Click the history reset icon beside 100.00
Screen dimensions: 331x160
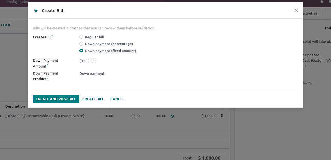(x=172, y=116)
